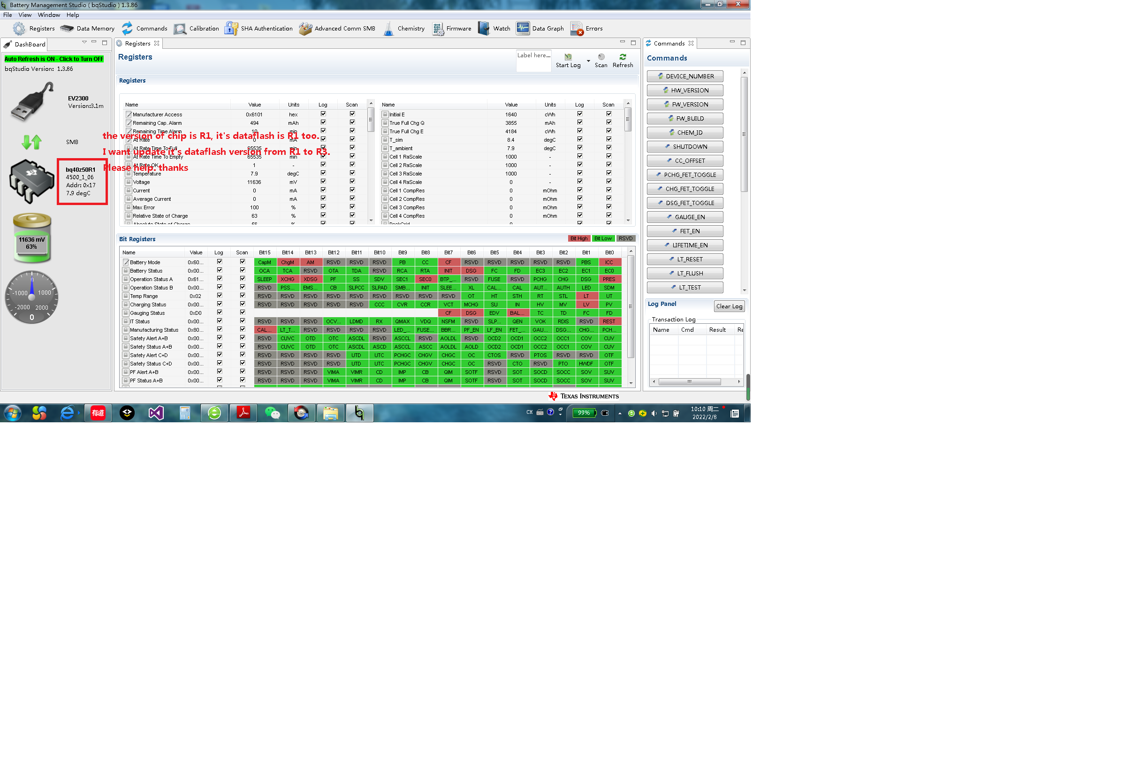This screenshot has height=762, width=1140.
Task: Close the Registers tab
Action: tap(157, 44)
